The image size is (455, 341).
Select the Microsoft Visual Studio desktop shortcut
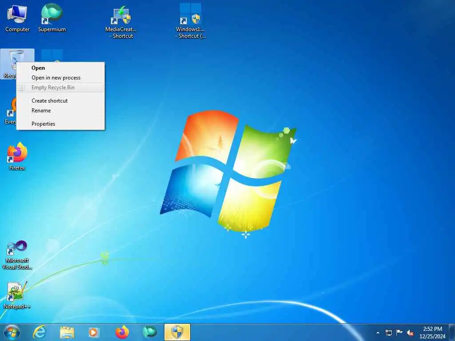pyautogui.click(x=17, y=255)
